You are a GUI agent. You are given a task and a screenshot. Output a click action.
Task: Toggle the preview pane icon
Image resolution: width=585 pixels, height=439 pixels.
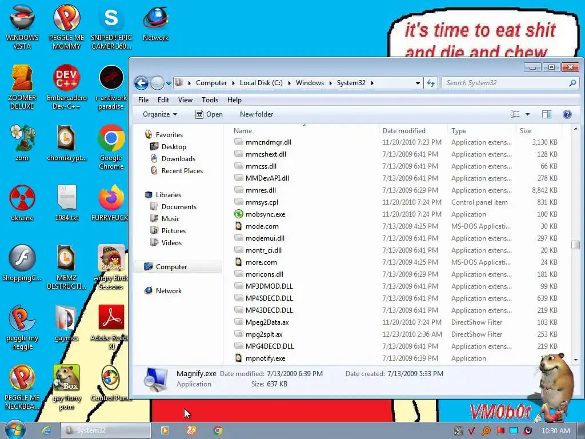(x=547, y=114)
